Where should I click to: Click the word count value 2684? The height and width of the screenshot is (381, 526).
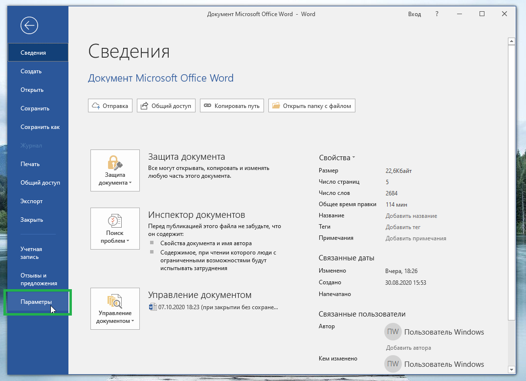click(x=392, y=193)
